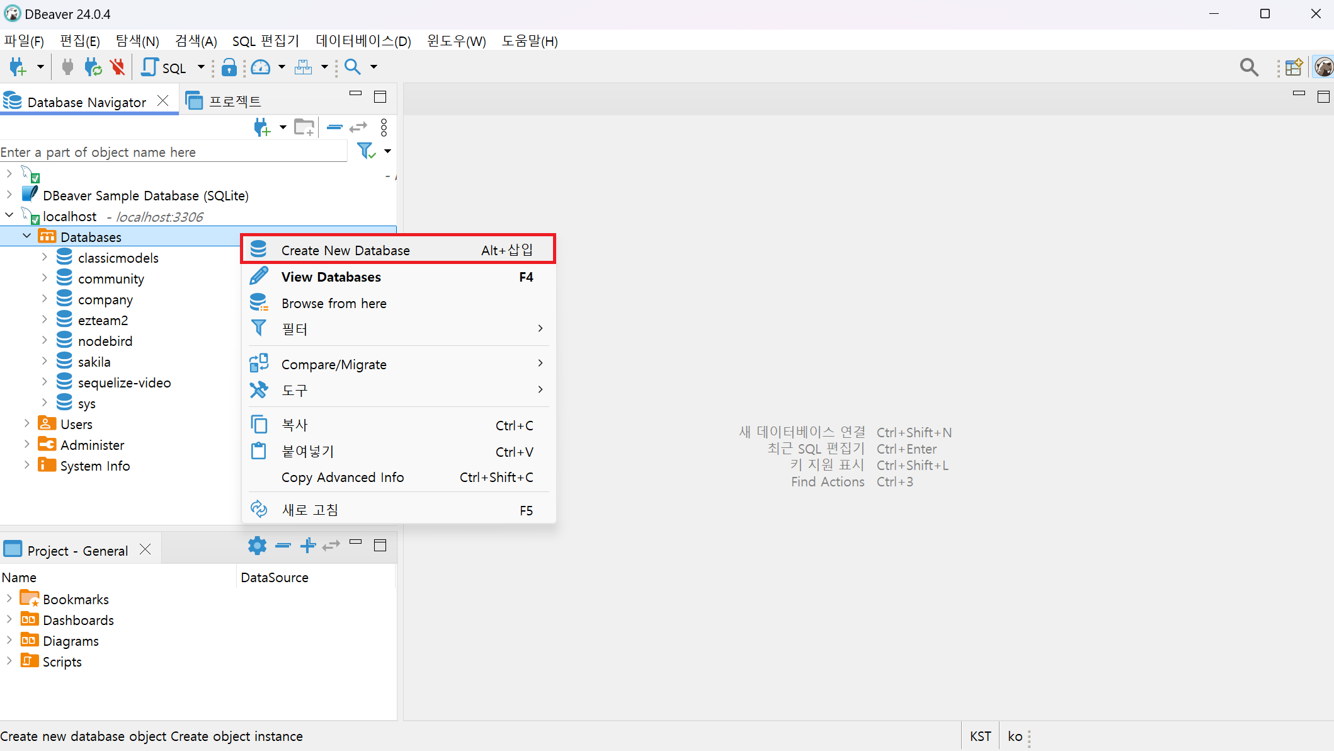The width and height of the screenshot is (1334, 751).
Task: Click the collapse all icon in navigator toolbar
Action: point(334,127)
